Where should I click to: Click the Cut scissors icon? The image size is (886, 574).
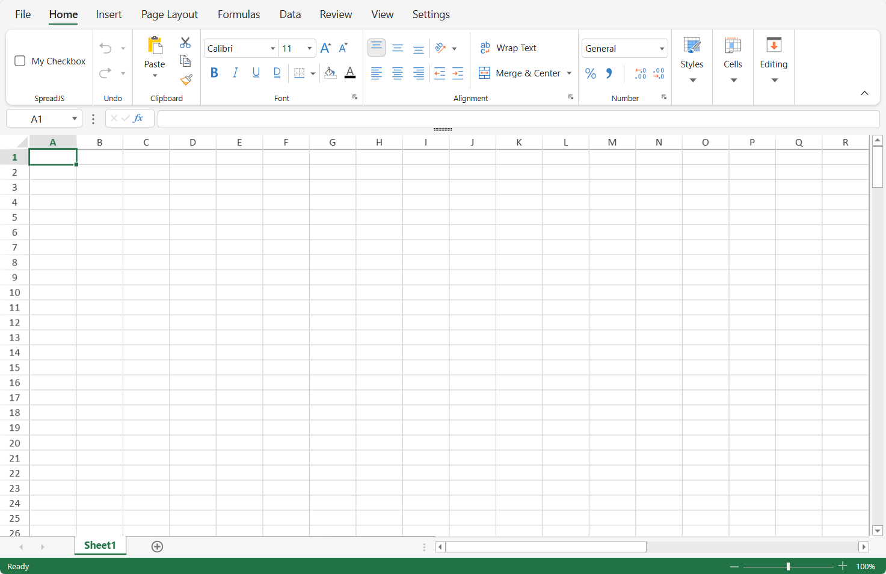185,43
